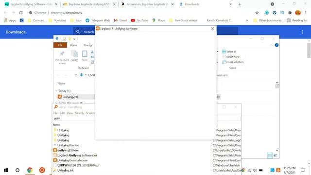This screenshot has height=175, width=311.
Task: Collapse the Today group in file list
Action: (x=56, y=91)
